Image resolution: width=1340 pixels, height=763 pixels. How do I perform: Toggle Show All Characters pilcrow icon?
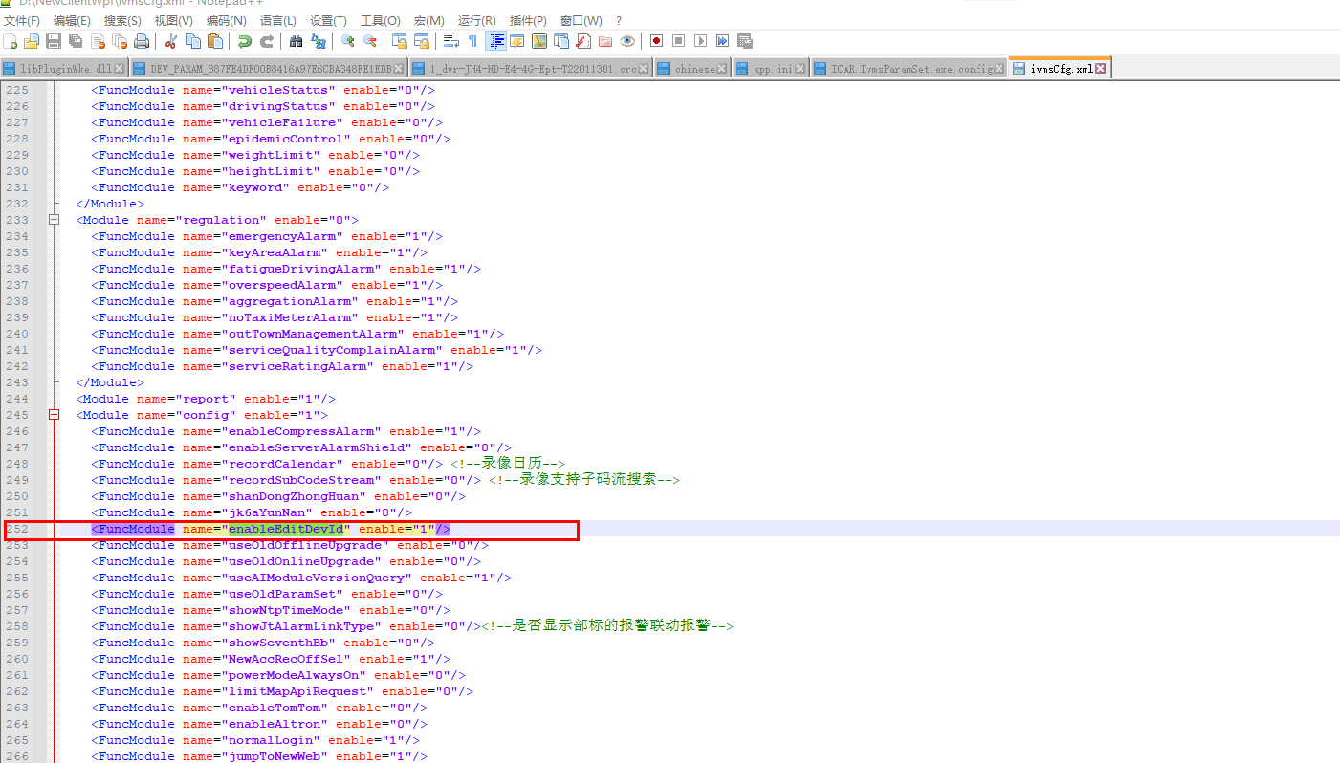point(472,41)
